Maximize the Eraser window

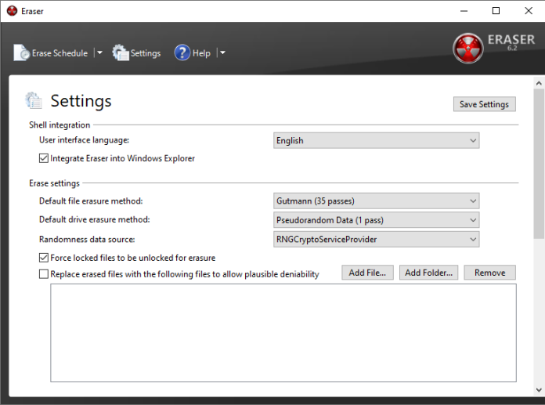[x=496, y=11]
